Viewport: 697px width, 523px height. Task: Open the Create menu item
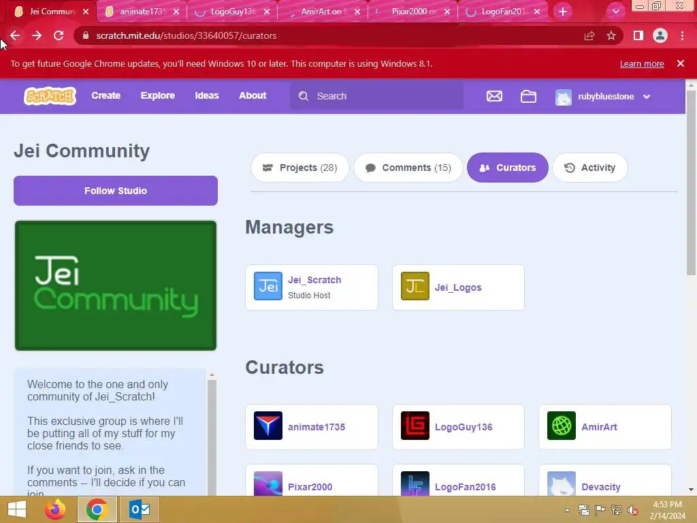[106, 95]
